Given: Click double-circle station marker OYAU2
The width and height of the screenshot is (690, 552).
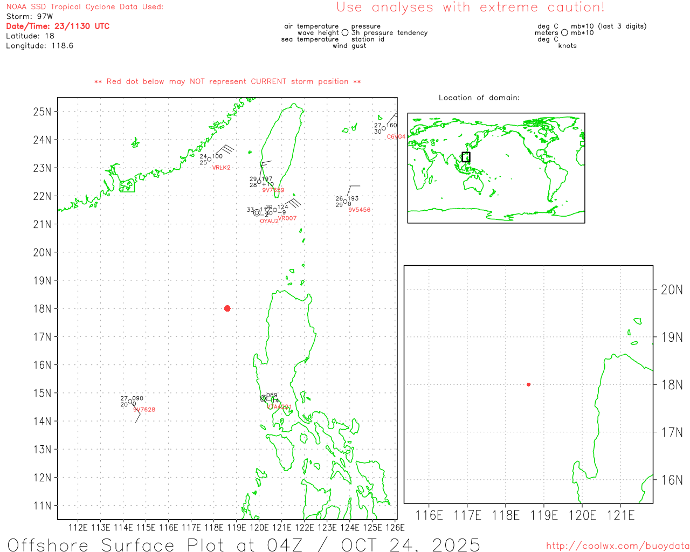Looking at the screenshot, I should 257,213.
